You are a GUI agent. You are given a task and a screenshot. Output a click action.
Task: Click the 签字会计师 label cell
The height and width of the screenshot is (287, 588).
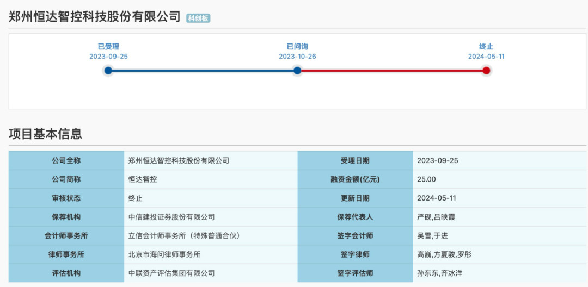click(x=355, y=235)
